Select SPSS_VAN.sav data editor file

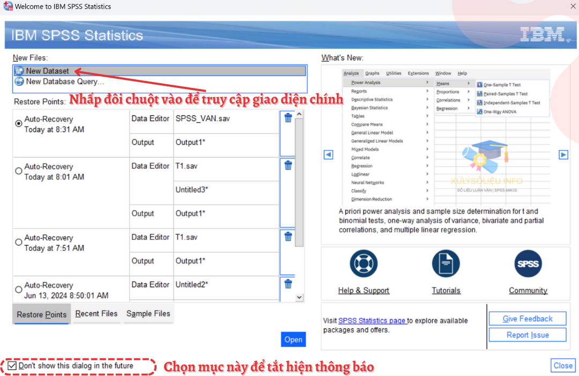tap(203, 119)
